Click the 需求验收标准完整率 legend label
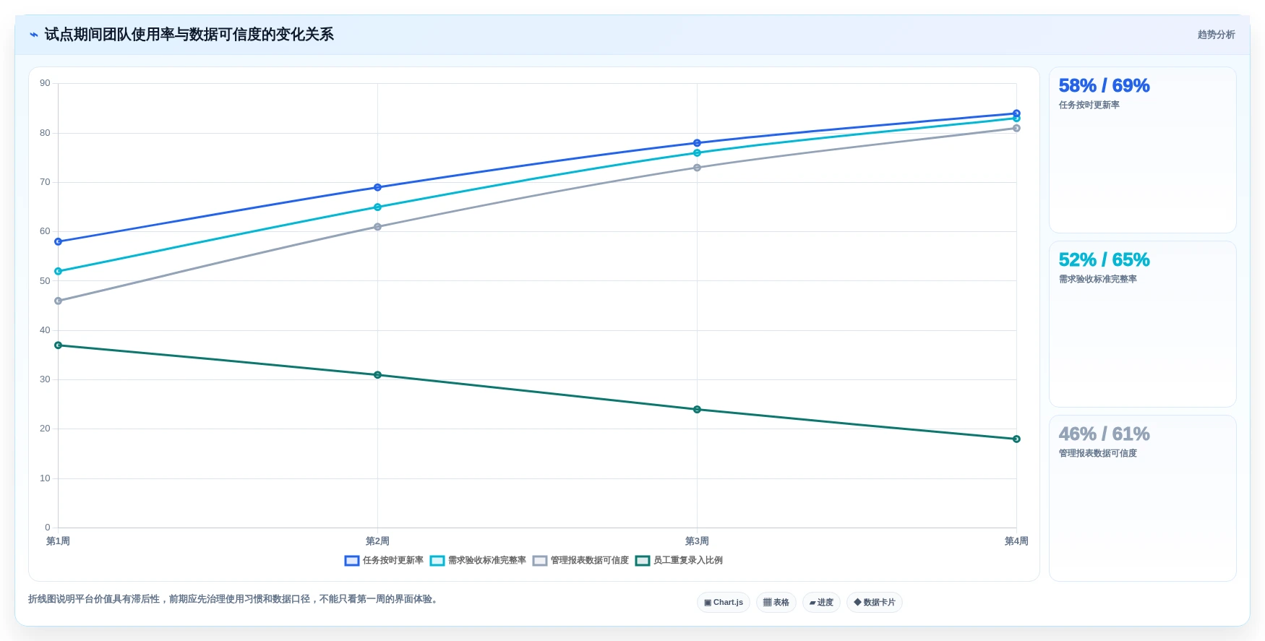Image resolution: width=1265 pixels, height=641 pixels. click(x=487, y=561)
